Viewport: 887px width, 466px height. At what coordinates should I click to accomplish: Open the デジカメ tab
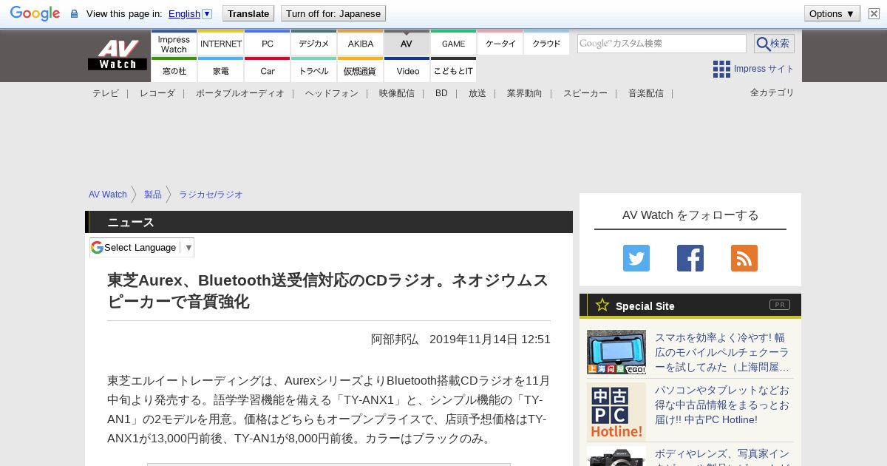pyautogui.click(x=314, y=44)
